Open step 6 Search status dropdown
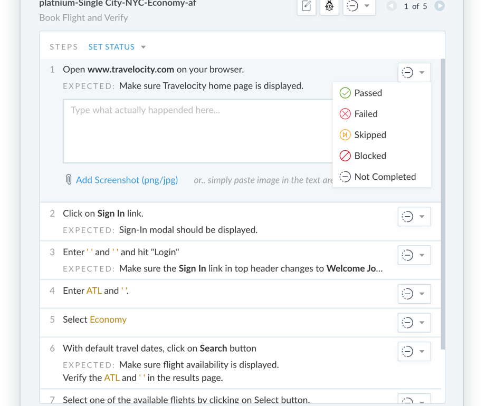The width and height of the screenshot is (496, 406). (x=414, y=351)
